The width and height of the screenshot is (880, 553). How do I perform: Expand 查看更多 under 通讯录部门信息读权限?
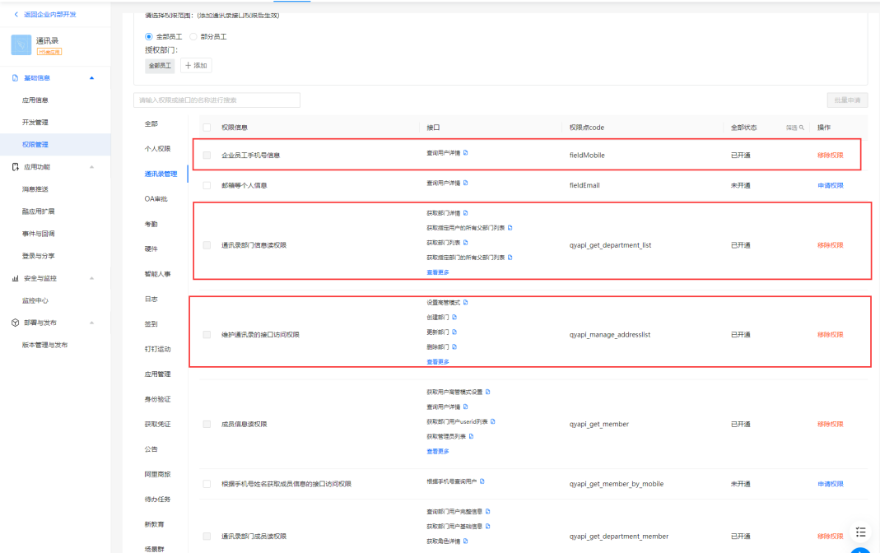tap(438, 272)
